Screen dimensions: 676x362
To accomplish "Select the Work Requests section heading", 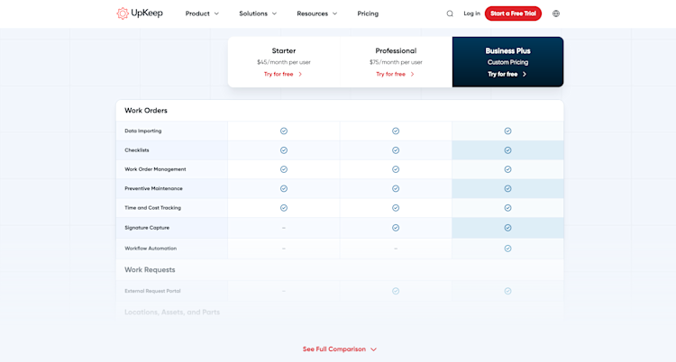I will [150, 270].
